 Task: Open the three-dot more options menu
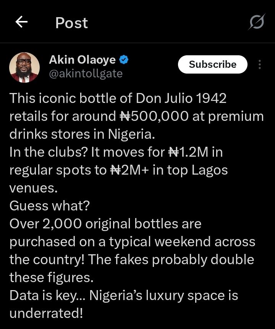point(260,64)
